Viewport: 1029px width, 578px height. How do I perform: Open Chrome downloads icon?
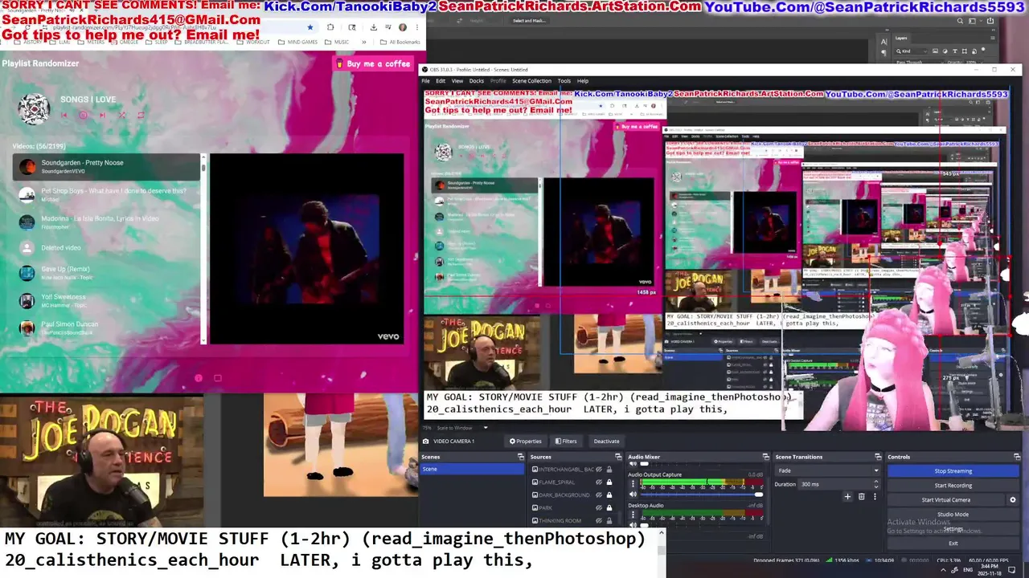tap(373, 27)
